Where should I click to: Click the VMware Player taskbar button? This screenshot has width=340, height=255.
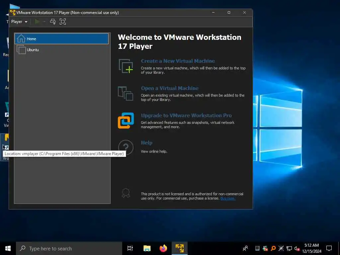[x=180, y=248]
